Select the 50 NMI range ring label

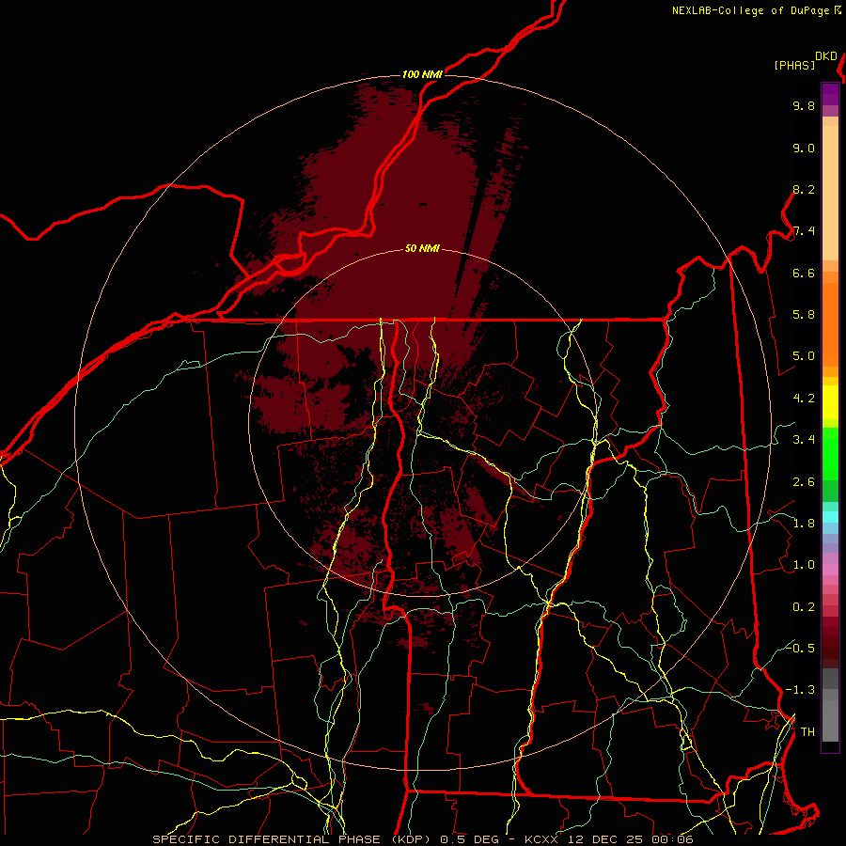tap(422, 248)
